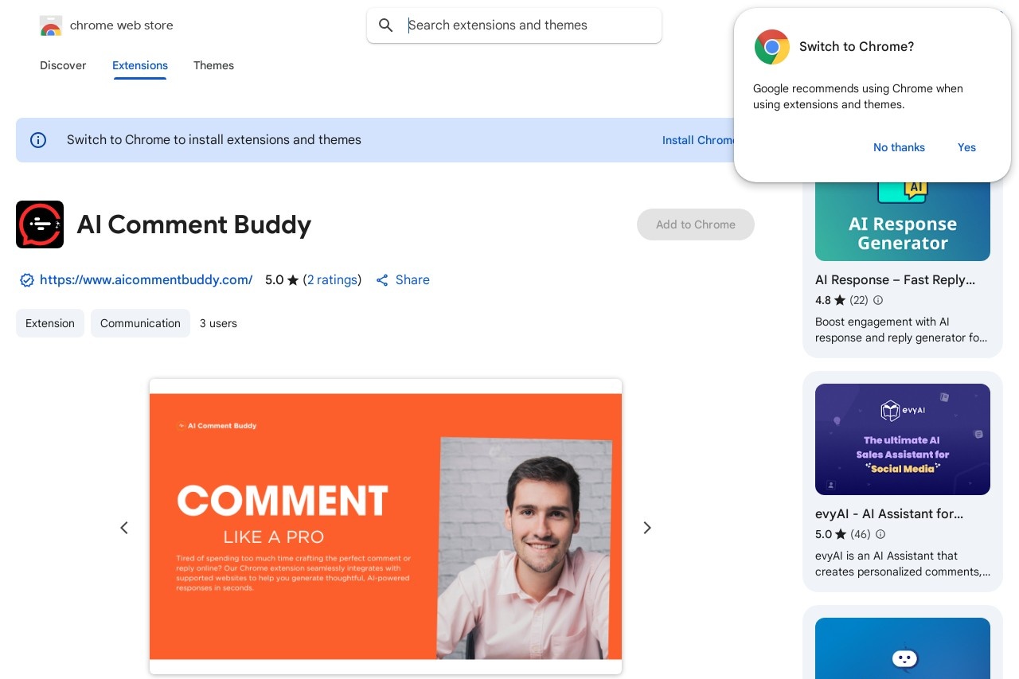This screenshot has height=679, width=1019.
Task: Click the AI Response description text
Action: click(x=901, y=330)
